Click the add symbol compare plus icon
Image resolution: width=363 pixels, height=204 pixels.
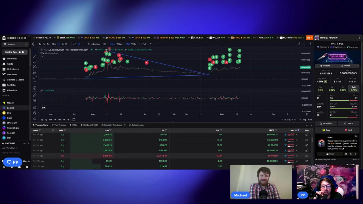click(x=33, y=44)
